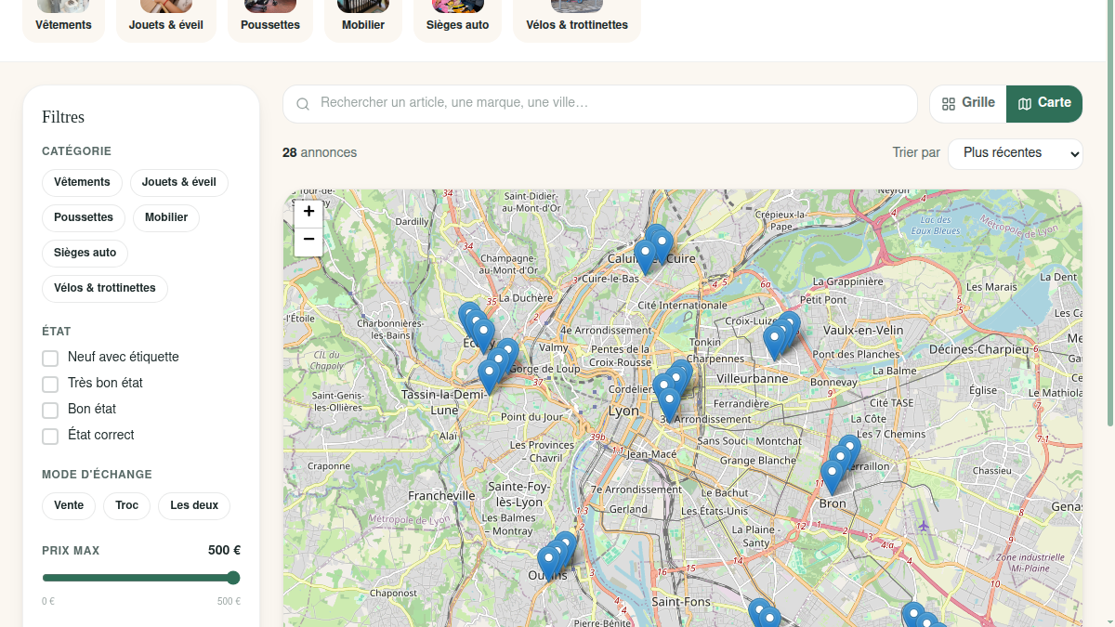The height and width of the screenshot is (627, 1115).
Task: Click the search magnifier icon
Action: click(303, 104)
